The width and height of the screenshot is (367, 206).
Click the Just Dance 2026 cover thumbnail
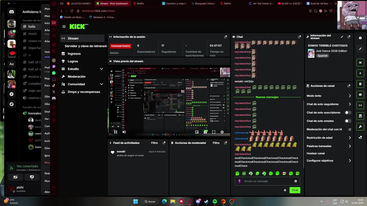click(311, 53)
